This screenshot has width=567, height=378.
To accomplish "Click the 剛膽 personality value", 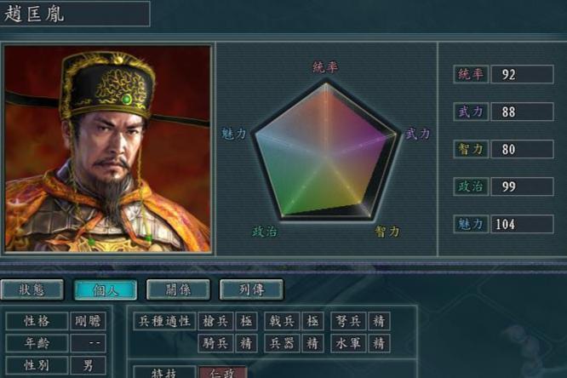I will click(x=88, y=321).
